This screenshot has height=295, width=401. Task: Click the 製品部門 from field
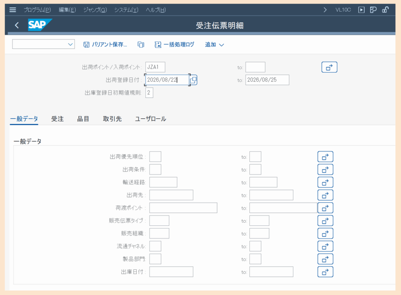[x=155, y=259]
